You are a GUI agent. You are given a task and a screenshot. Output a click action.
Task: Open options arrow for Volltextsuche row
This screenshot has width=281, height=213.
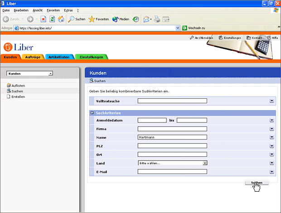271,101
